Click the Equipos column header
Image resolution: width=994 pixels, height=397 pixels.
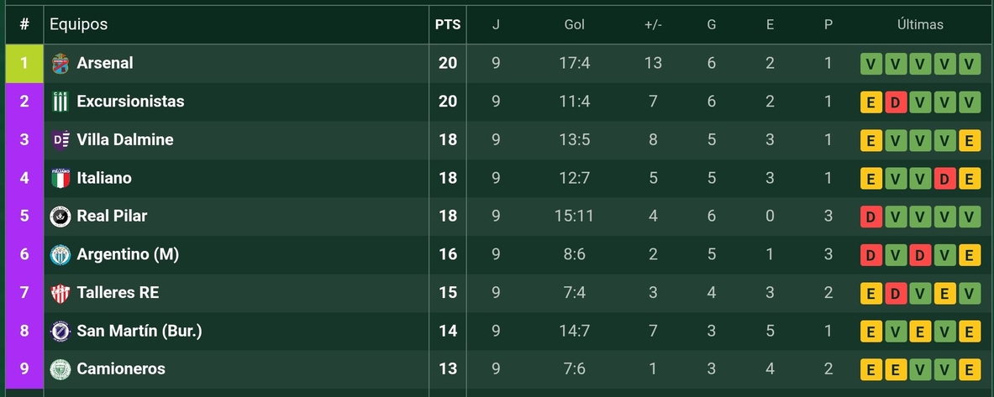79,24
